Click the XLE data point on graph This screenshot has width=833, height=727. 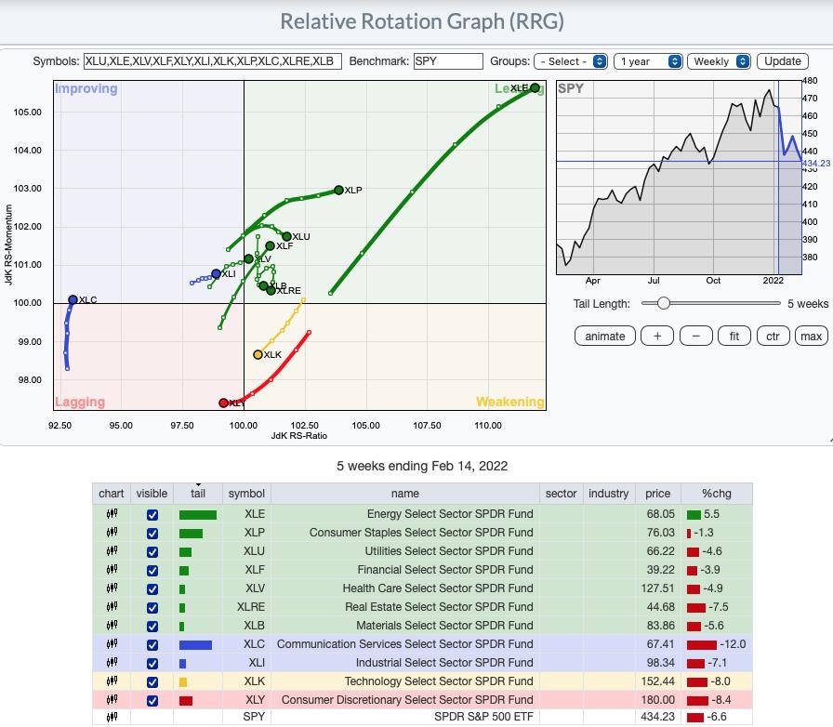pos(535,88)
